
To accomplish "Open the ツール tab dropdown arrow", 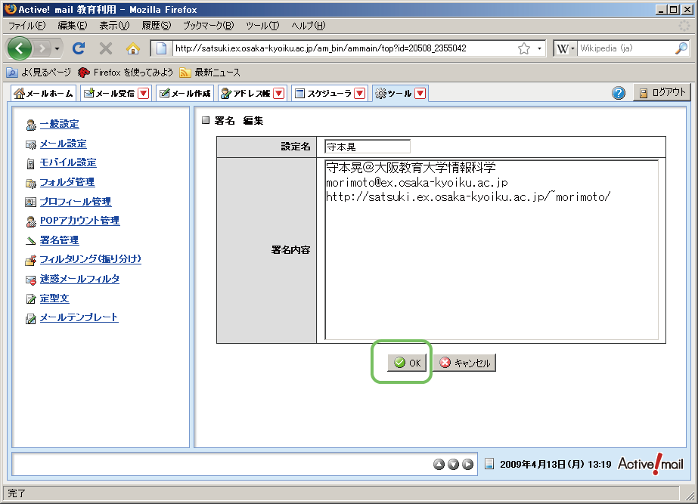I will point(420,94).
